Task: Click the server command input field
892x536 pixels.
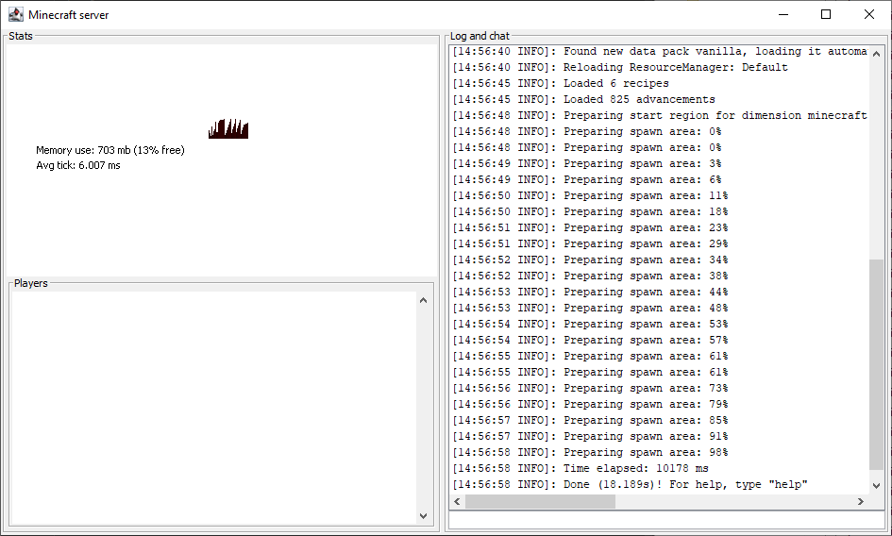Action: tap(666, 520)
